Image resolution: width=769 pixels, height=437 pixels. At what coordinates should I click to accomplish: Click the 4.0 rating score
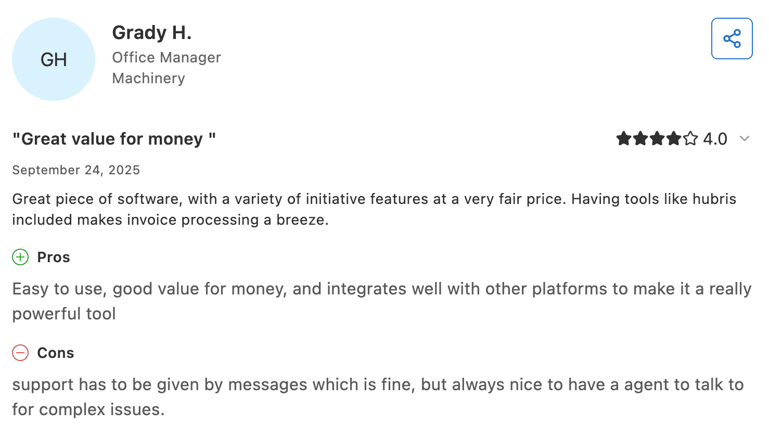pos(715,139)
